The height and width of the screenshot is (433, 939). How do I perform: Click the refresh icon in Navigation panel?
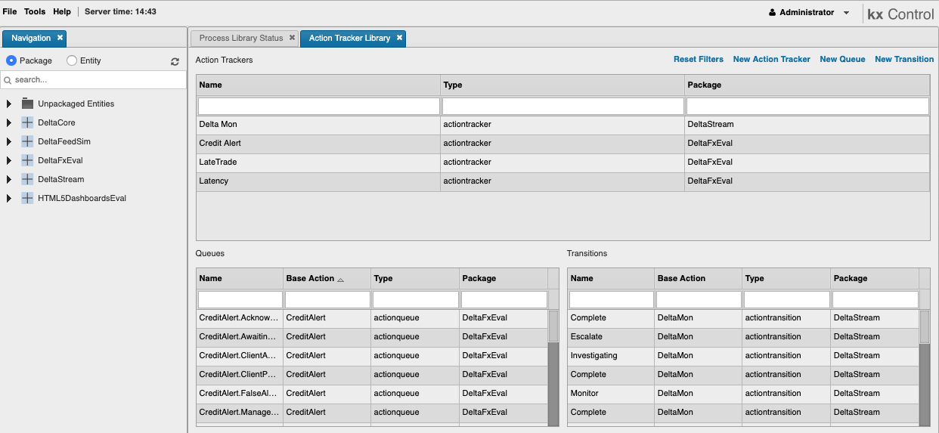click(175, 61)
